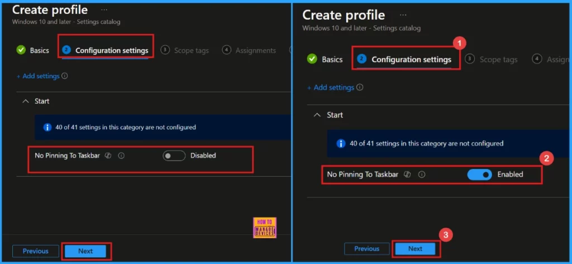
Task: Click the 'Disabled' status text
Action: pyautogui.click(x=203, y=155)
